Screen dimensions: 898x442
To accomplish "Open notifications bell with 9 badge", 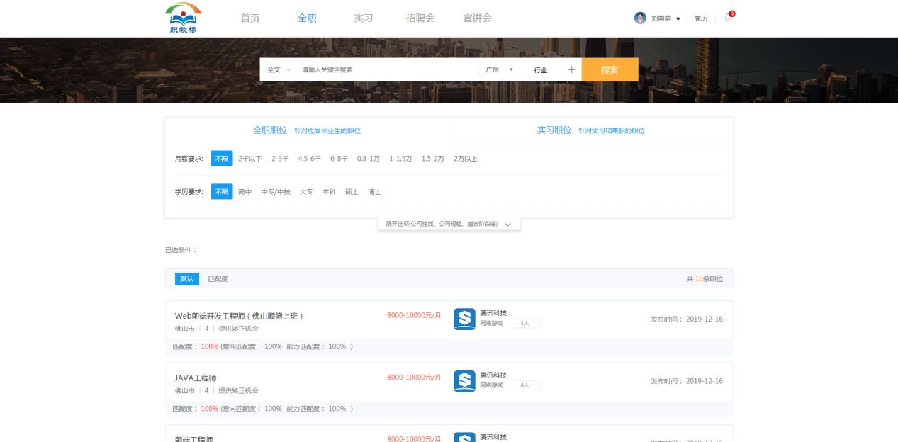I will tap(728, 18).
